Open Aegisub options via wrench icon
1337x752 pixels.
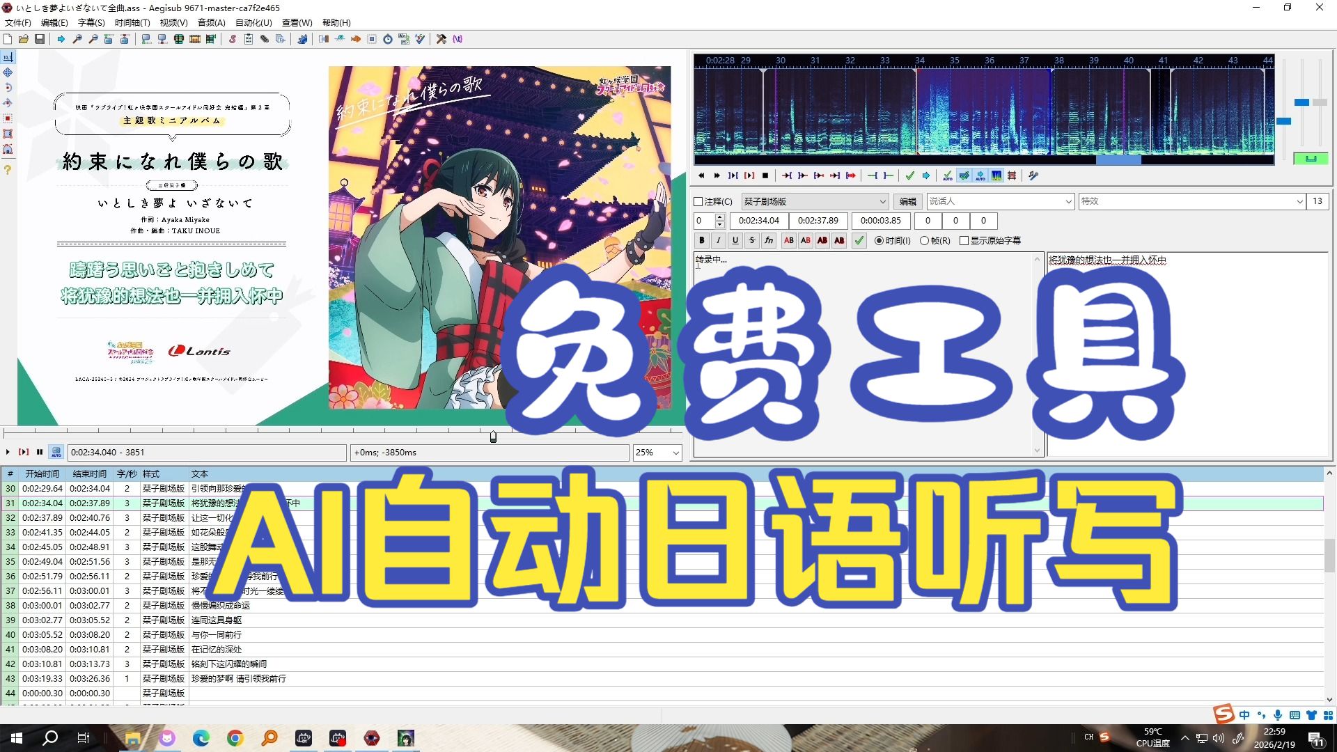point(441,40)
